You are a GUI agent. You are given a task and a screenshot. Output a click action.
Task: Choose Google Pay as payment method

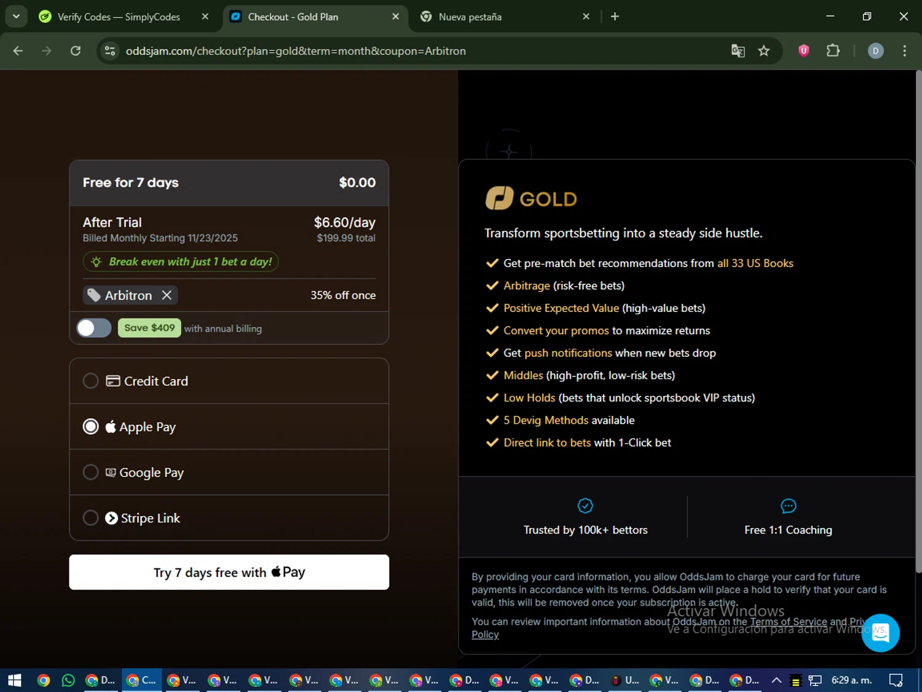click(x=229, y=472)
